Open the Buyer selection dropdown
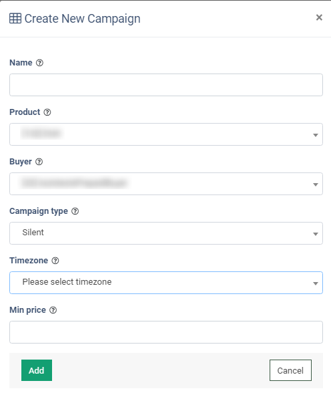331x395 pixels. [166, 184]
